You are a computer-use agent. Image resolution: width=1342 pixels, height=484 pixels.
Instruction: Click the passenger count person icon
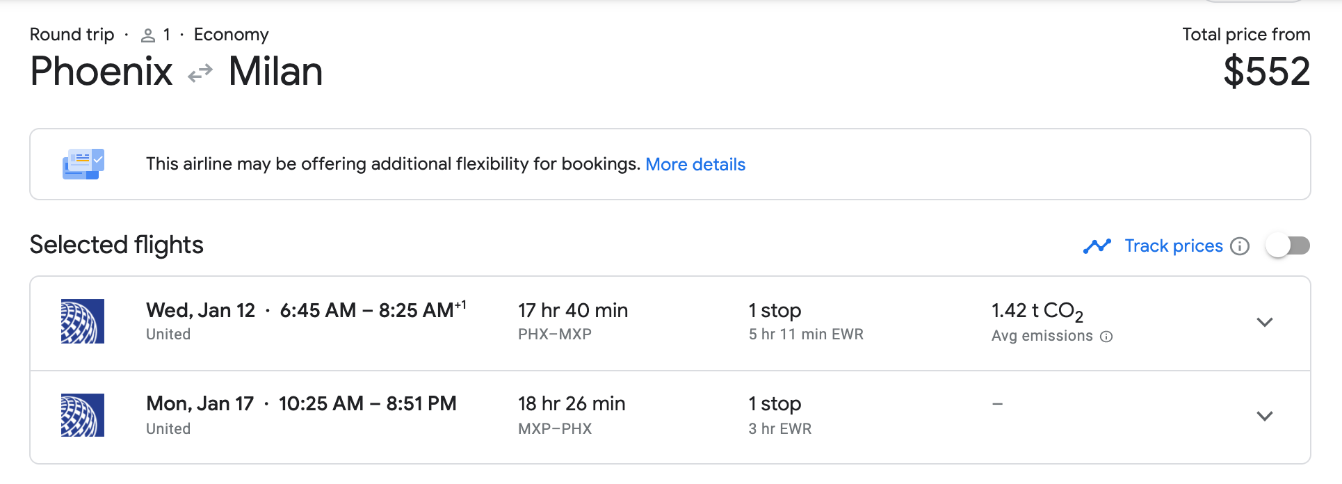pos(147,35)
